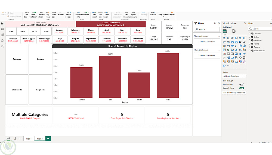Click the Filters pane Search field
Image resolution: width=272 pixels, height=155 pixels.
(207, 29)
